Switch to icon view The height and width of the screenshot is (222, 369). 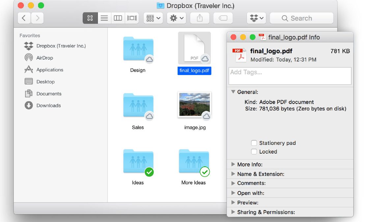click(90, 18)
